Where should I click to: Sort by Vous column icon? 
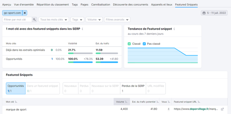(169, 102)
